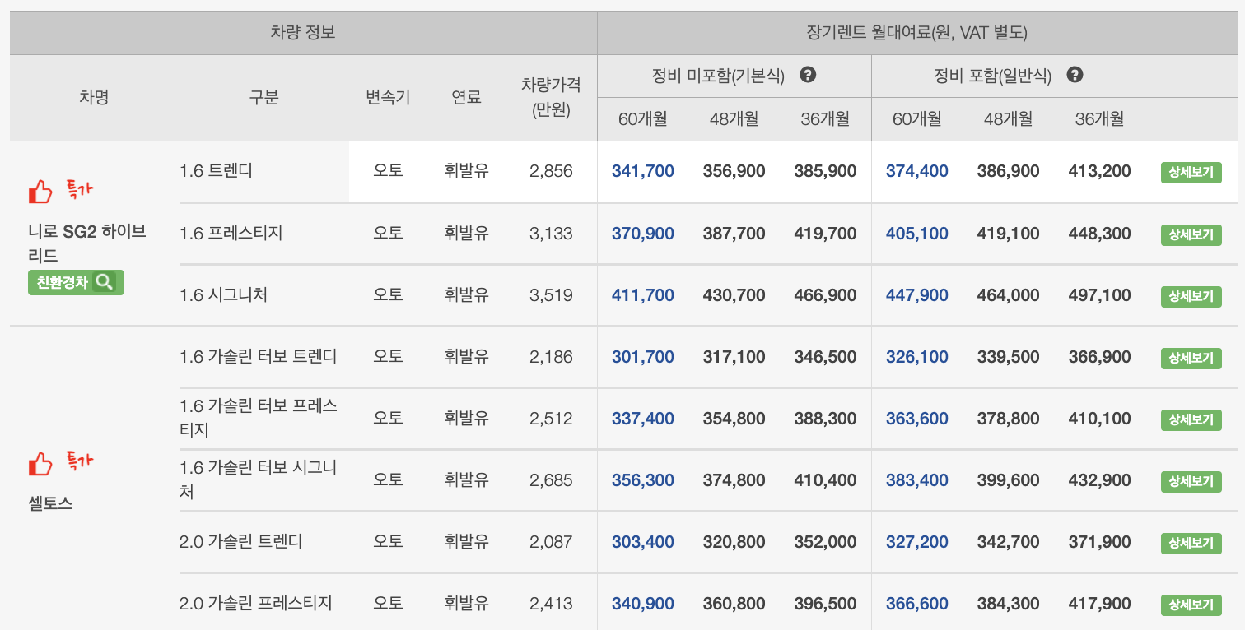Viewport: 1245px width, 630px height.
Task: Click the 337,400 price for 터보 프레스티지
Action: pos(642,419)
